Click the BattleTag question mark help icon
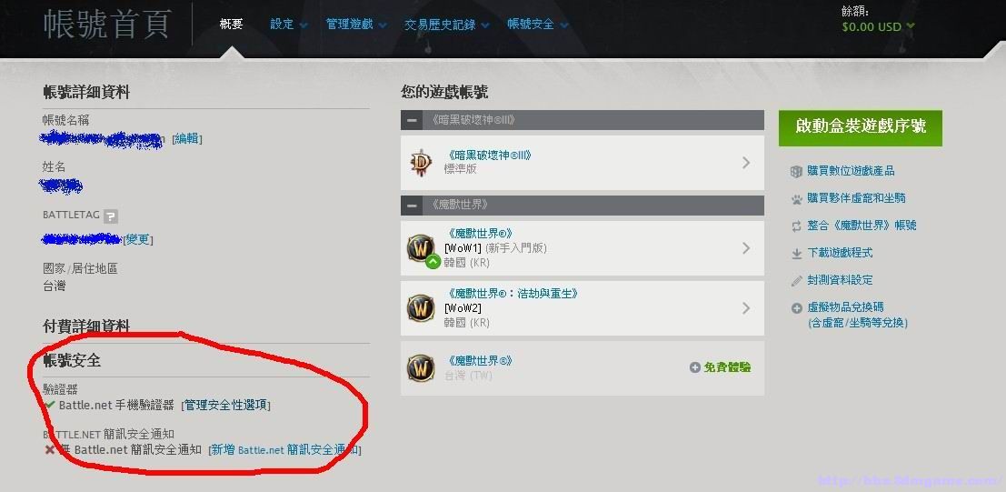The image size is (1006, 492). 111,216
